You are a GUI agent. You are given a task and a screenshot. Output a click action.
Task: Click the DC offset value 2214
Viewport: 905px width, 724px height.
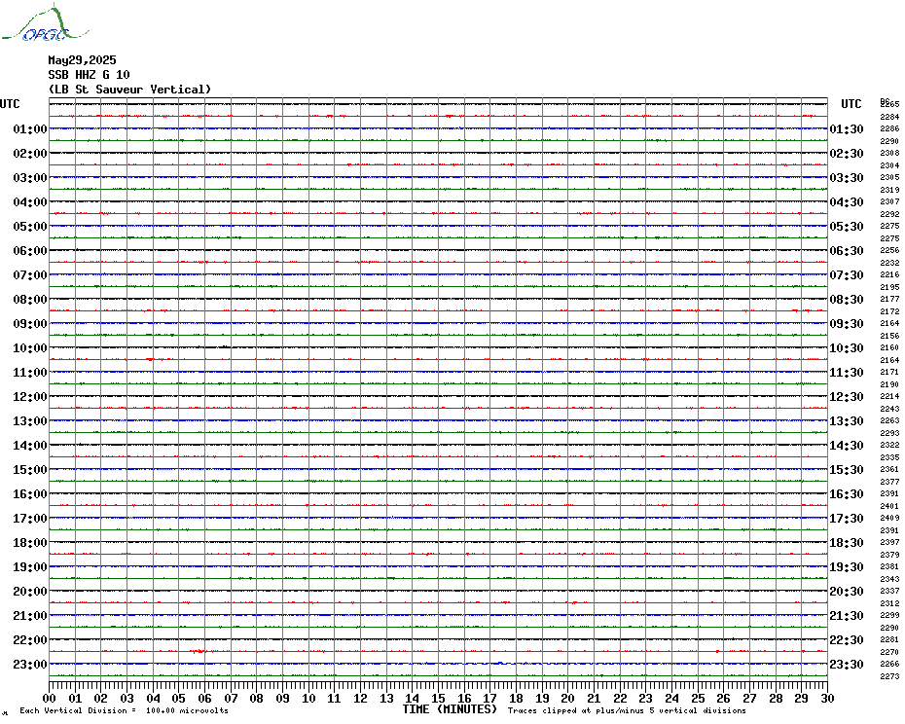coord(889,397)
